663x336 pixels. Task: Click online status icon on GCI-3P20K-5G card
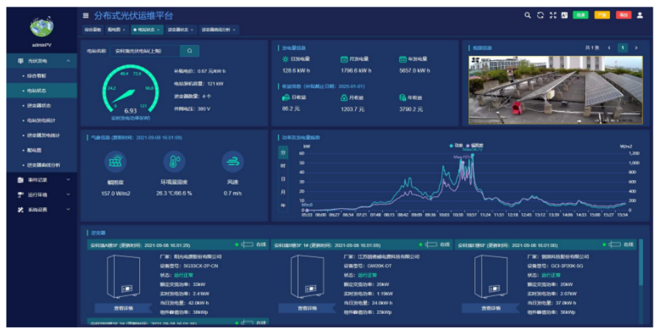click(614, 244)
